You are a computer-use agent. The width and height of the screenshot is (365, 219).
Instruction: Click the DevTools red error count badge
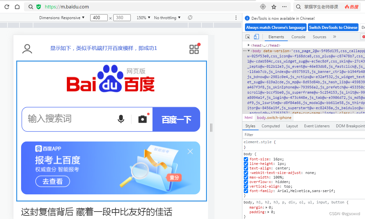(x=363, y=37)
